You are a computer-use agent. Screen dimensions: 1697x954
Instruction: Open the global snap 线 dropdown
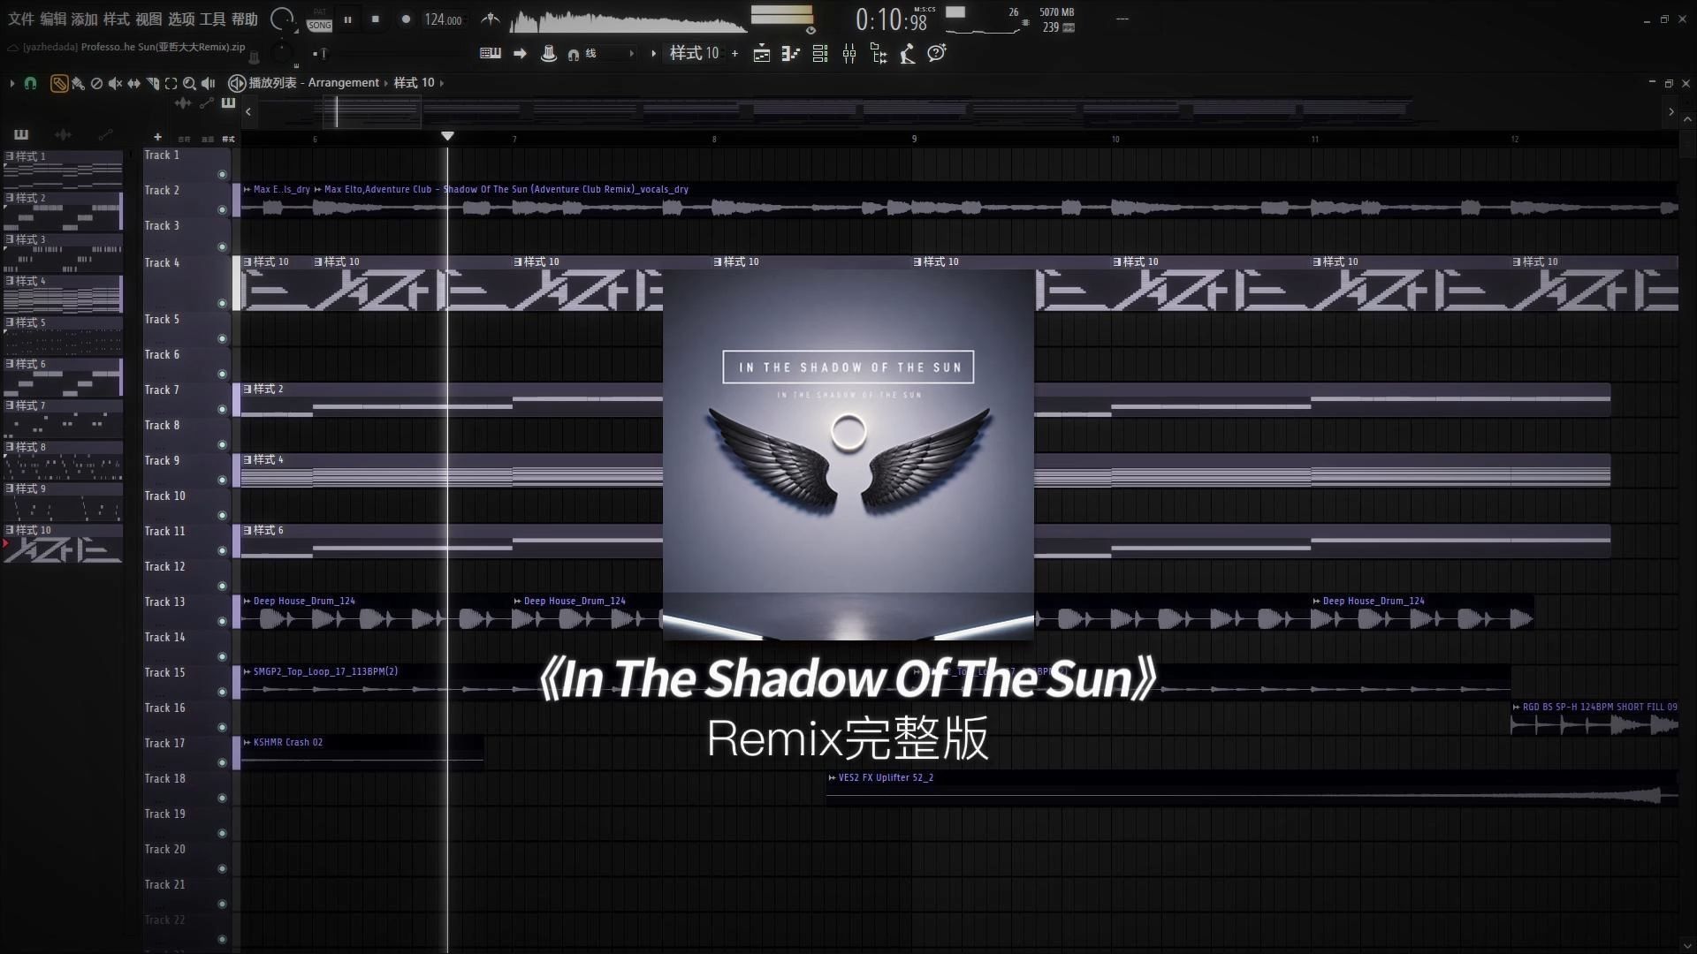click(x=610, y=54)
